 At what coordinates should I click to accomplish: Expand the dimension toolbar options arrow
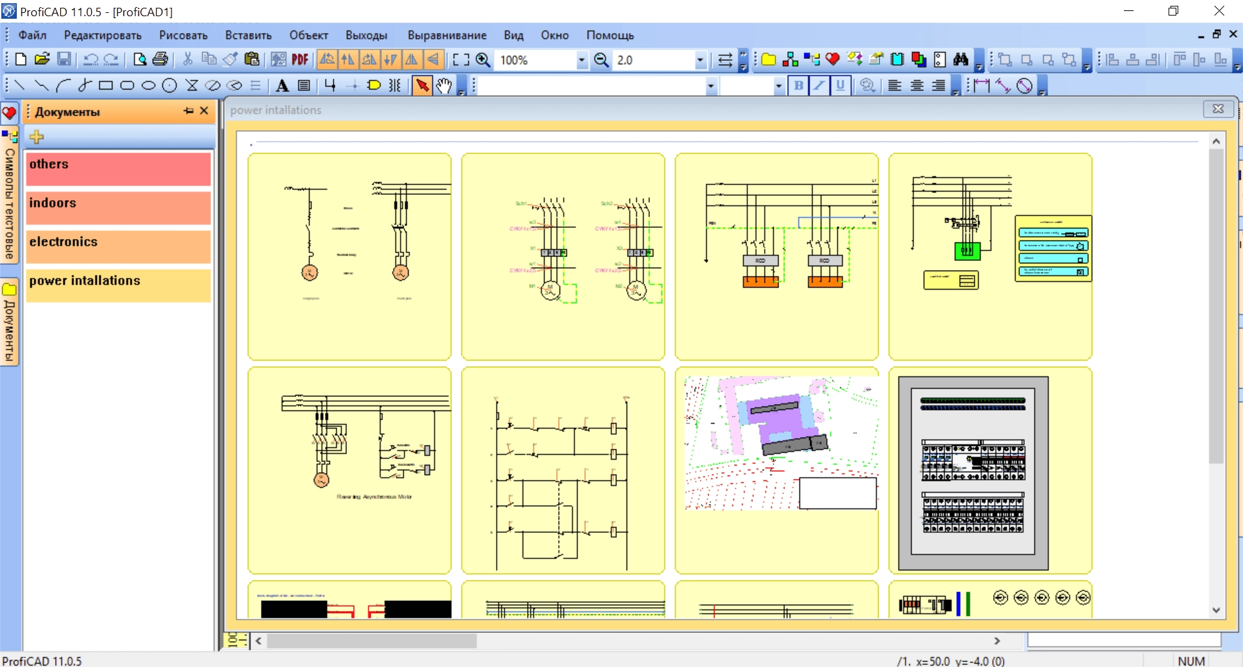[x=1042, y=86]
